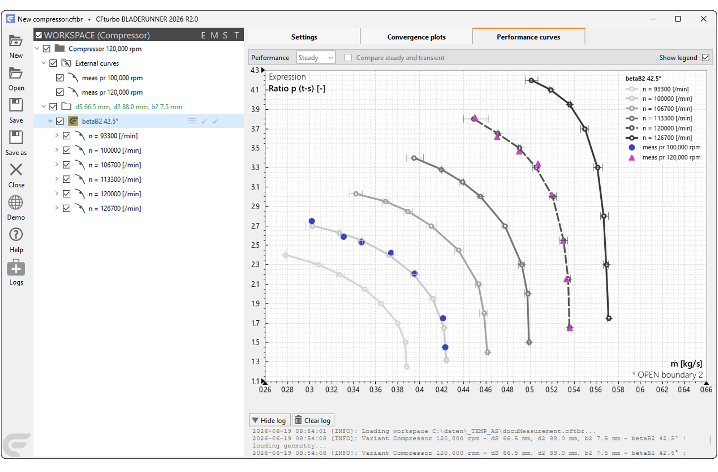
Task: Click the S header column letter
Action: coord(225,35)
